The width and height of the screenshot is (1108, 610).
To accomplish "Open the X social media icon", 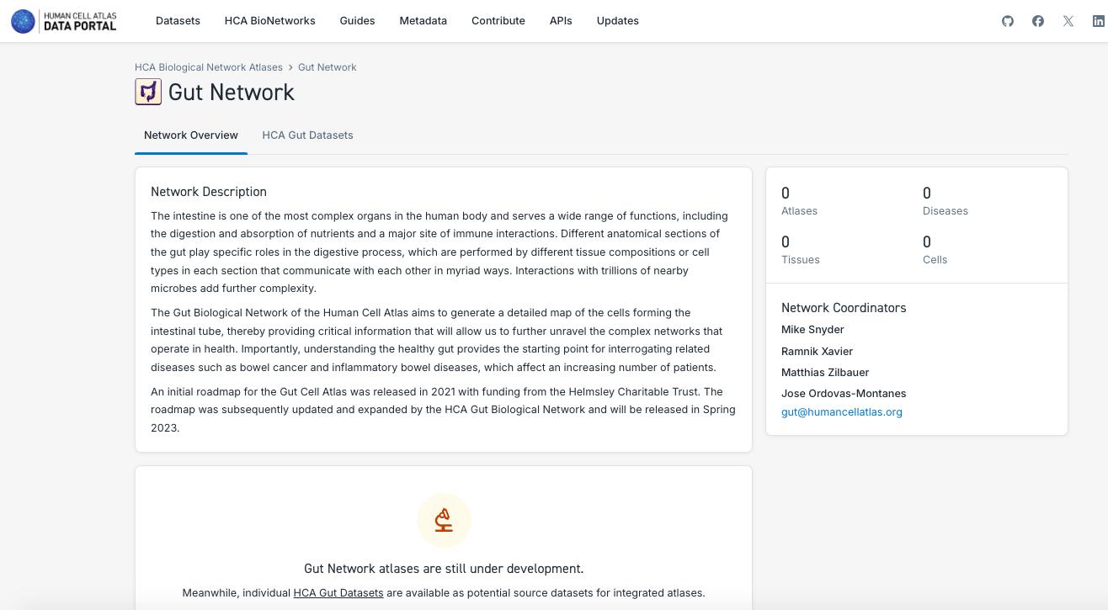I will click(x=1068, y=21).
